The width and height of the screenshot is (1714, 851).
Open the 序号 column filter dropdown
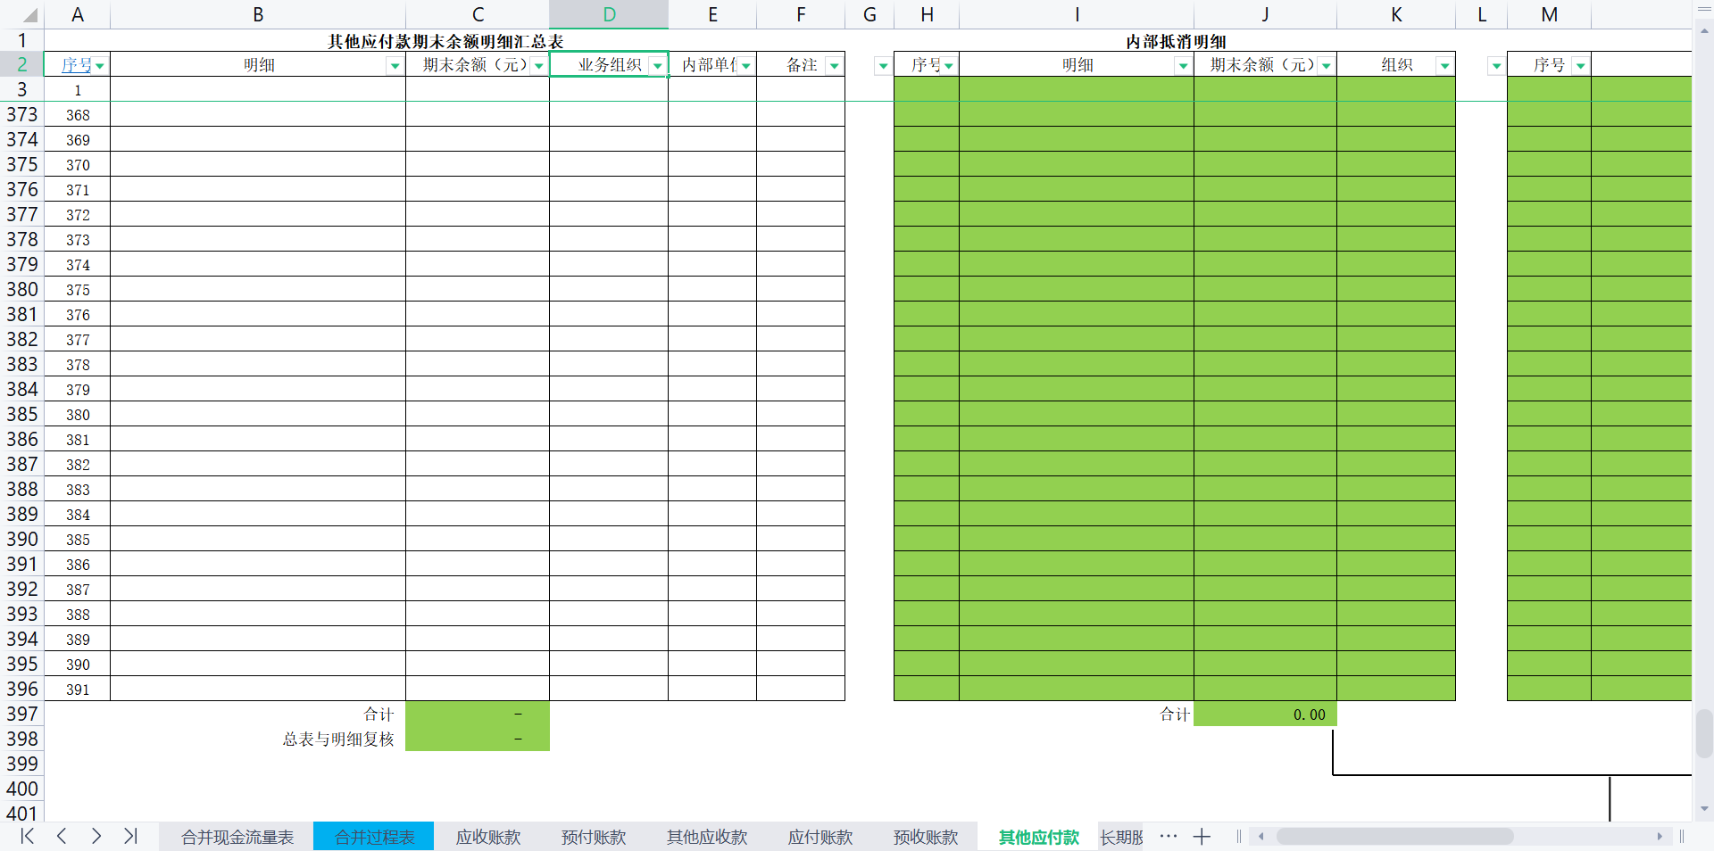point(98,65)
